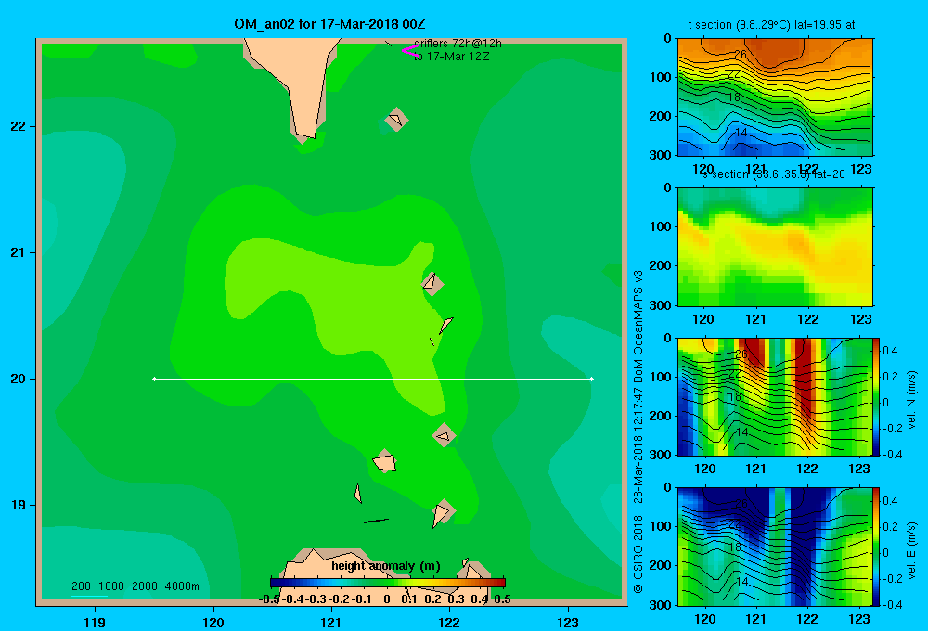Click longitude label 123 under main map
The width and height of the screenshot is (928, 631).
pyautogui.click(x=568, y=622)
